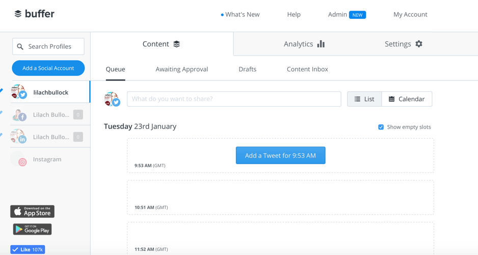Select the Instagram profile row
Image resolution: width=478 pixels, height=255 pixels.
coord(50,159)
